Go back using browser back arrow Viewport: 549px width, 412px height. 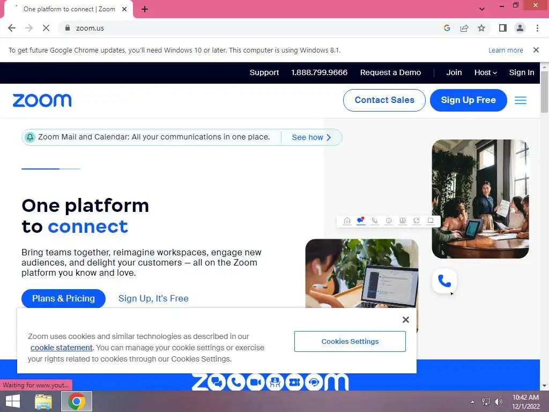click(x=12, y=28)
